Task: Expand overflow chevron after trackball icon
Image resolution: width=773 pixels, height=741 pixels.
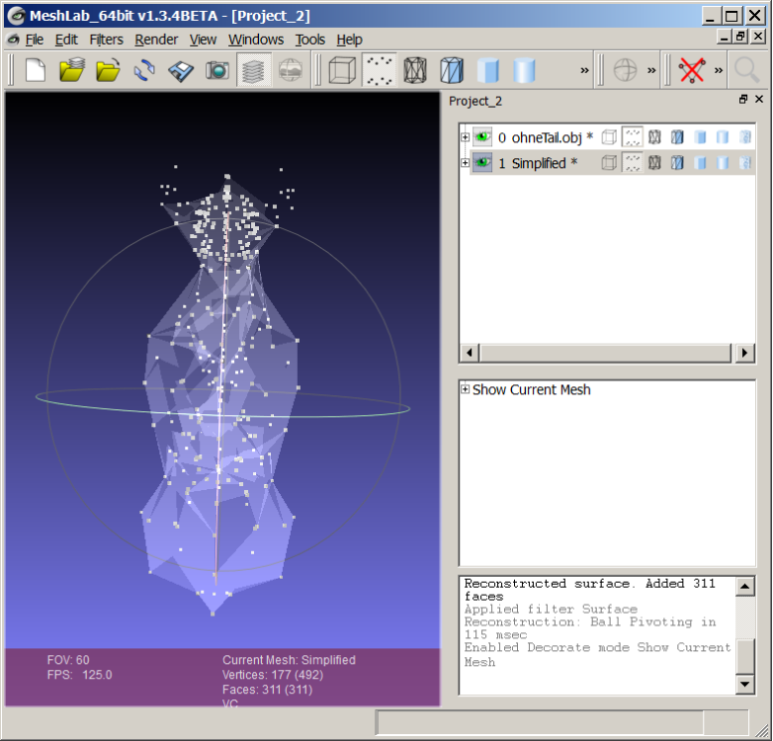Action: click(x=651, y=70)
